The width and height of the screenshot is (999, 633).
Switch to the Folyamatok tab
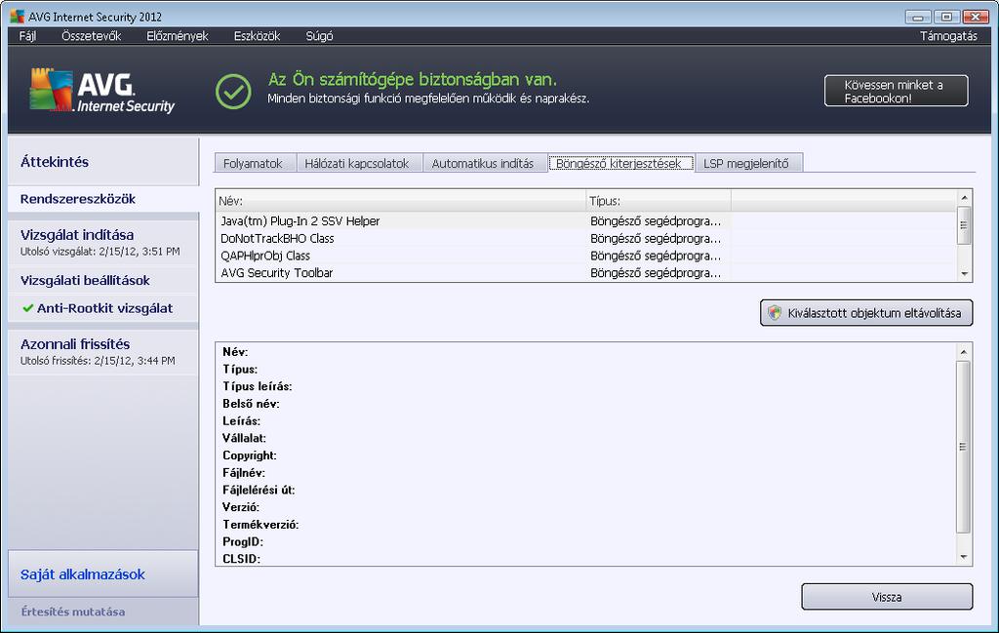coord(255,163)
